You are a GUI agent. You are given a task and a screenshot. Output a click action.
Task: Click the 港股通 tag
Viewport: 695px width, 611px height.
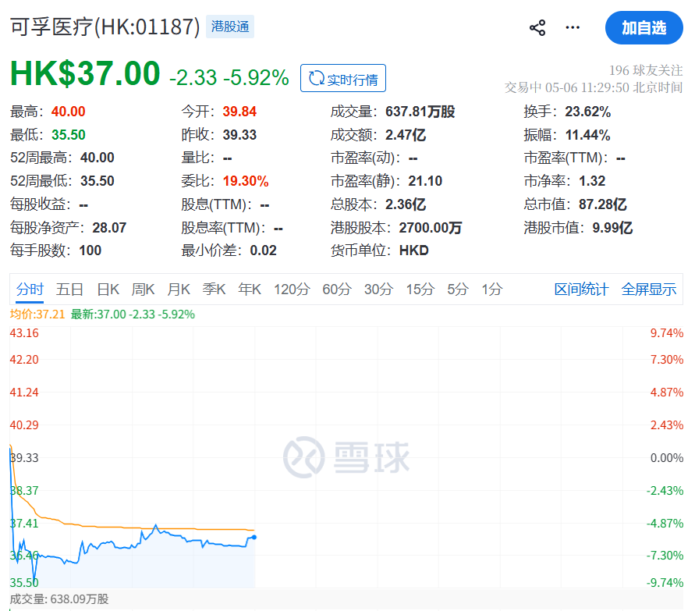tap(230, 27)
